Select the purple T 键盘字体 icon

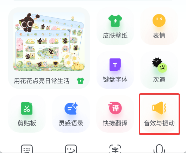(115, 65)
